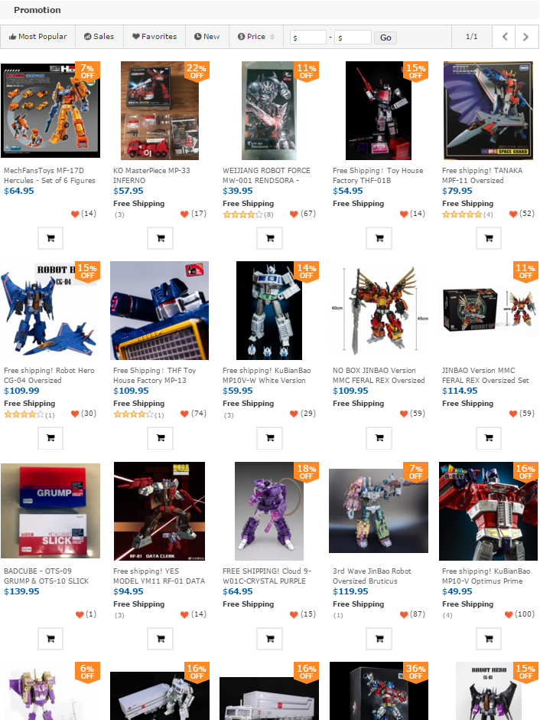Apply price filter with Go button
The image size is (540, 720).
click(385, 38)
